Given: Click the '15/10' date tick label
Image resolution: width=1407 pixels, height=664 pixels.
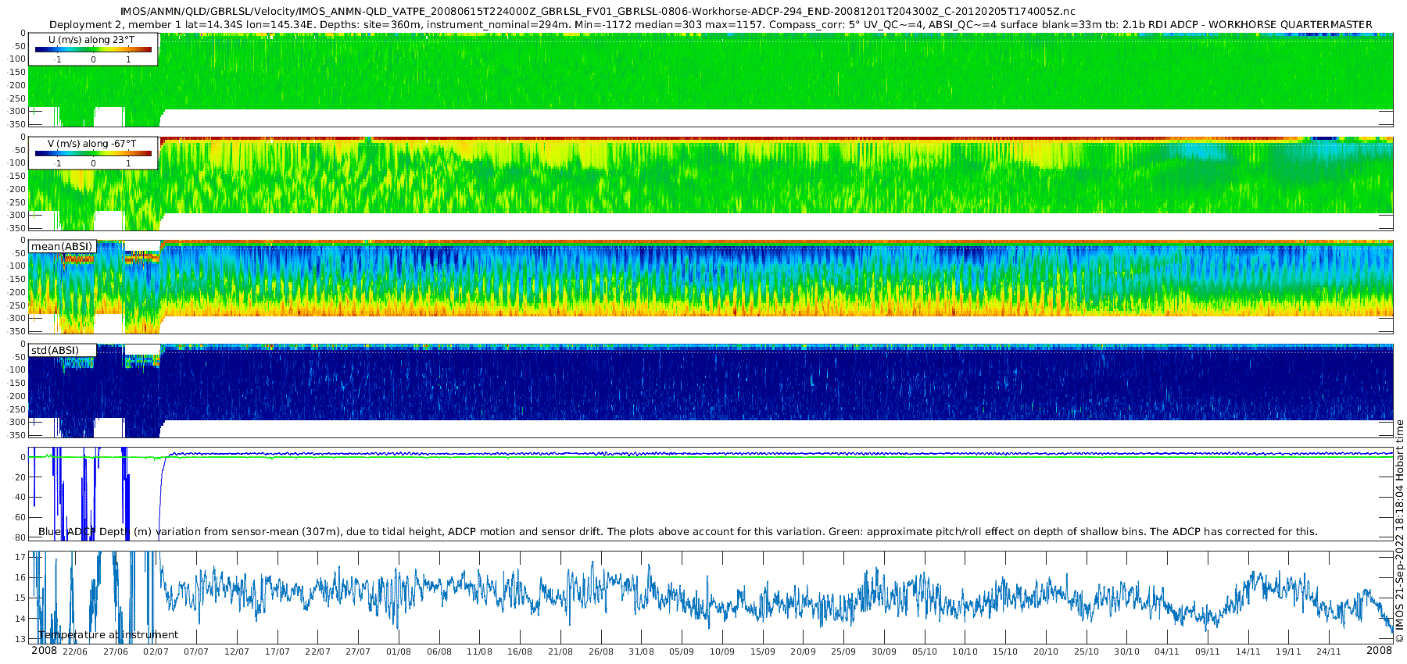Looking at the screenshot, I should pos(1005,652).
